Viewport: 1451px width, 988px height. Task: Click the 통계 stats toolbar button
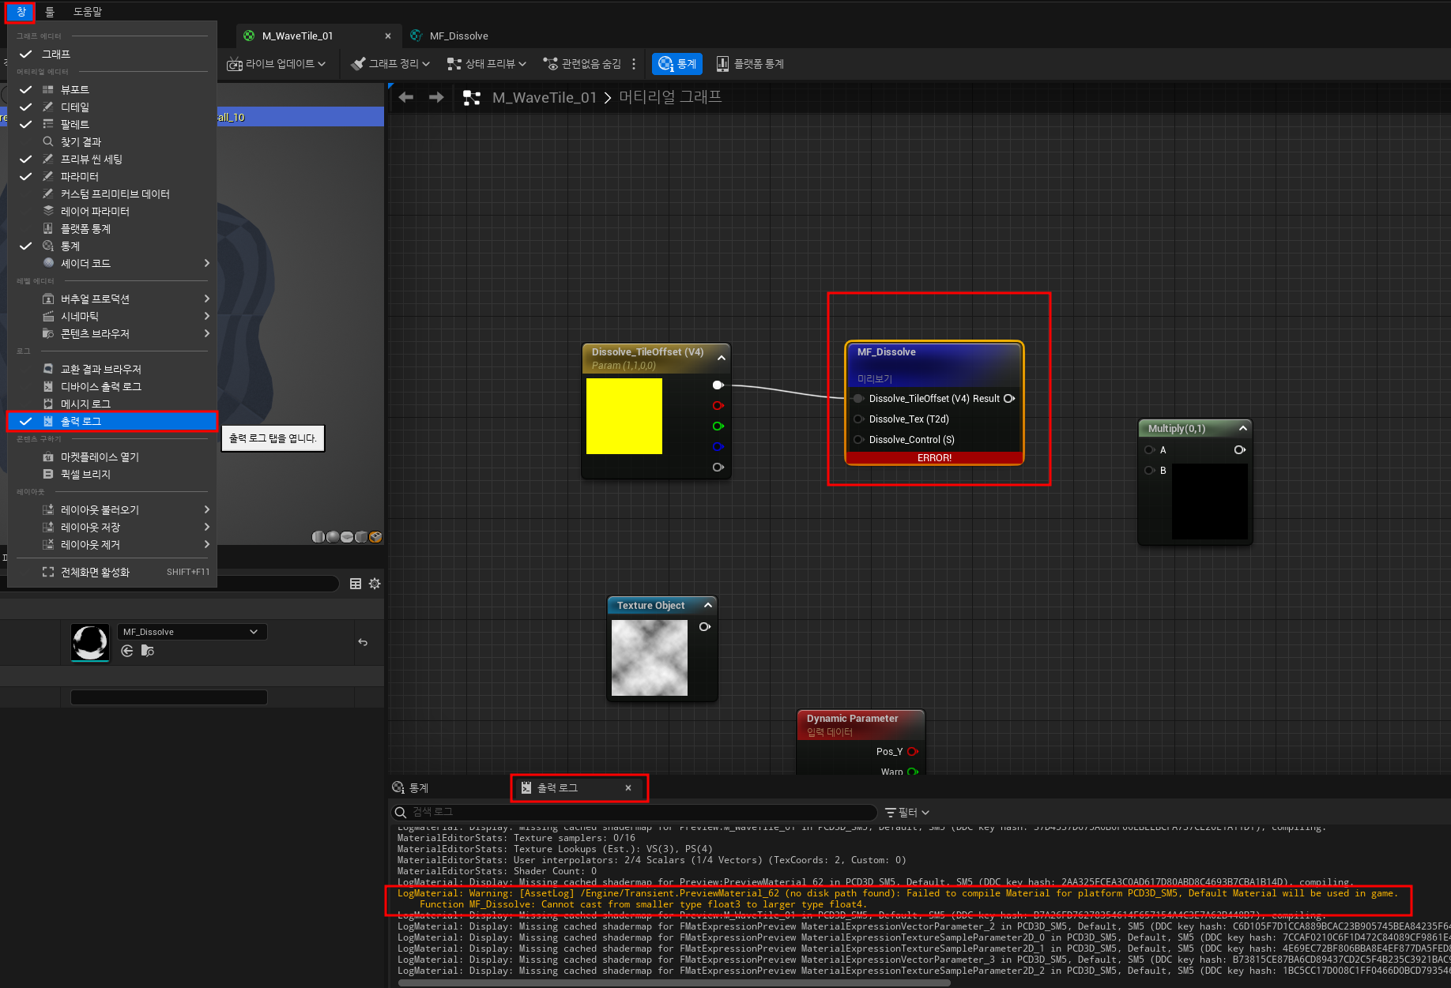tap(677, 64)
